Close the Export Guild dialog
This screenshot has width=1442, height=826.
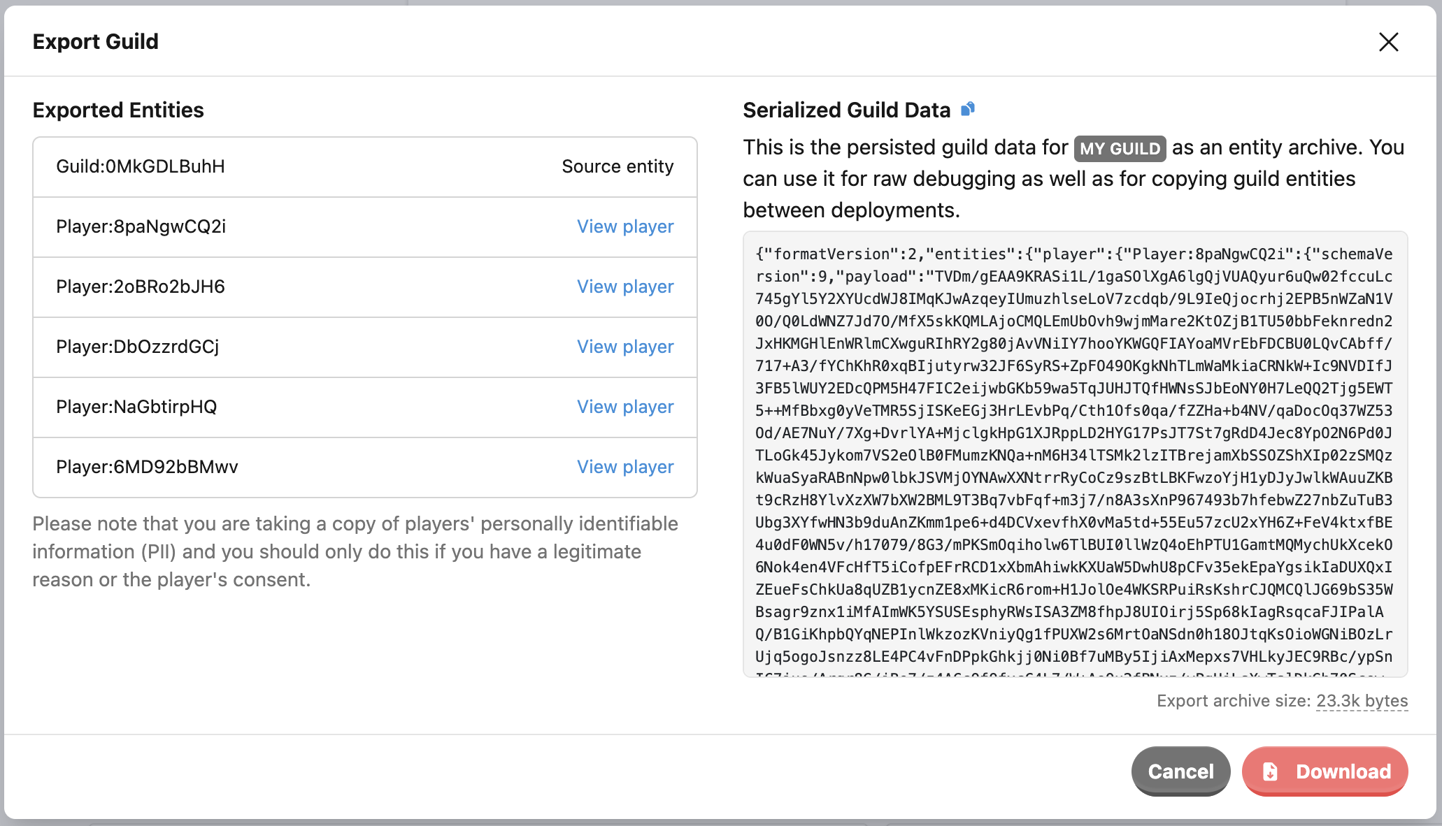click(1388, 42)
